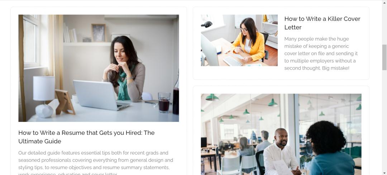387x175 pixels.
Task: Click the scroll-down arrow at scrollbar bottom
Action: pos(384,173)
